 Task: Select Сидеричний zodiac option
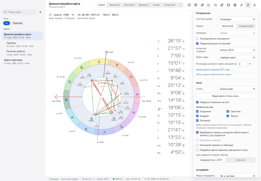pyautogui.click(x=246, y=26)
